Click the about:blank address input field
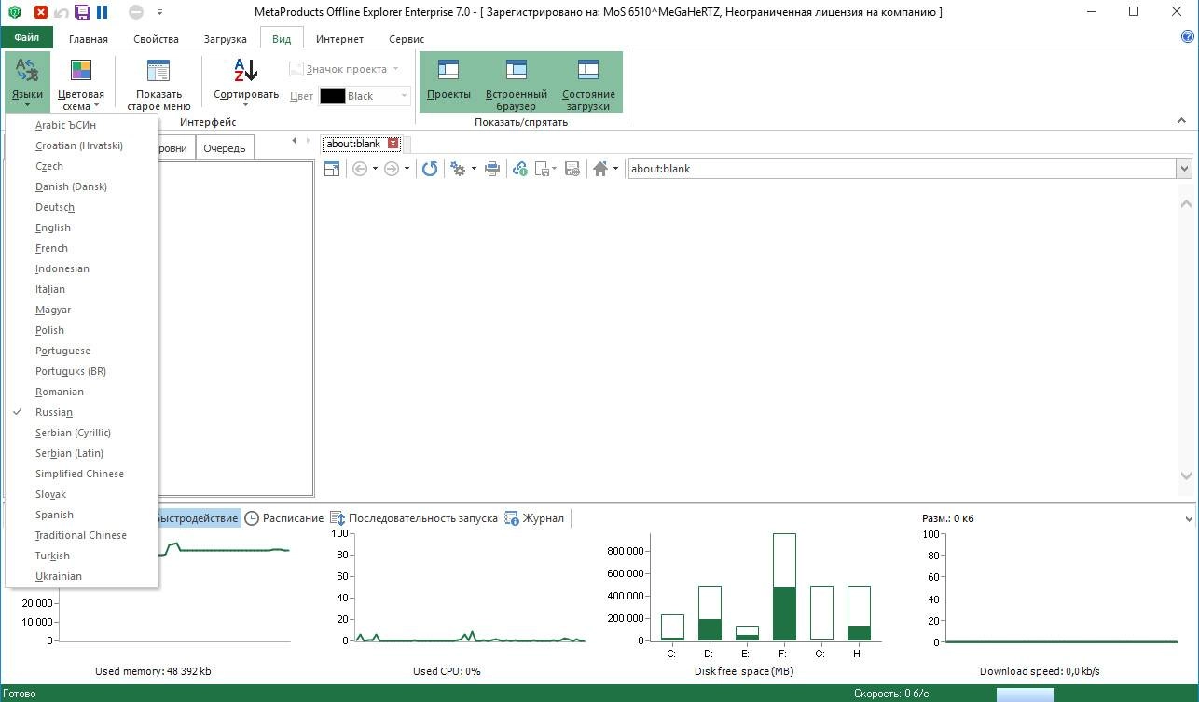This screenshot has height=702, width=1199. (x=902, y=169)
